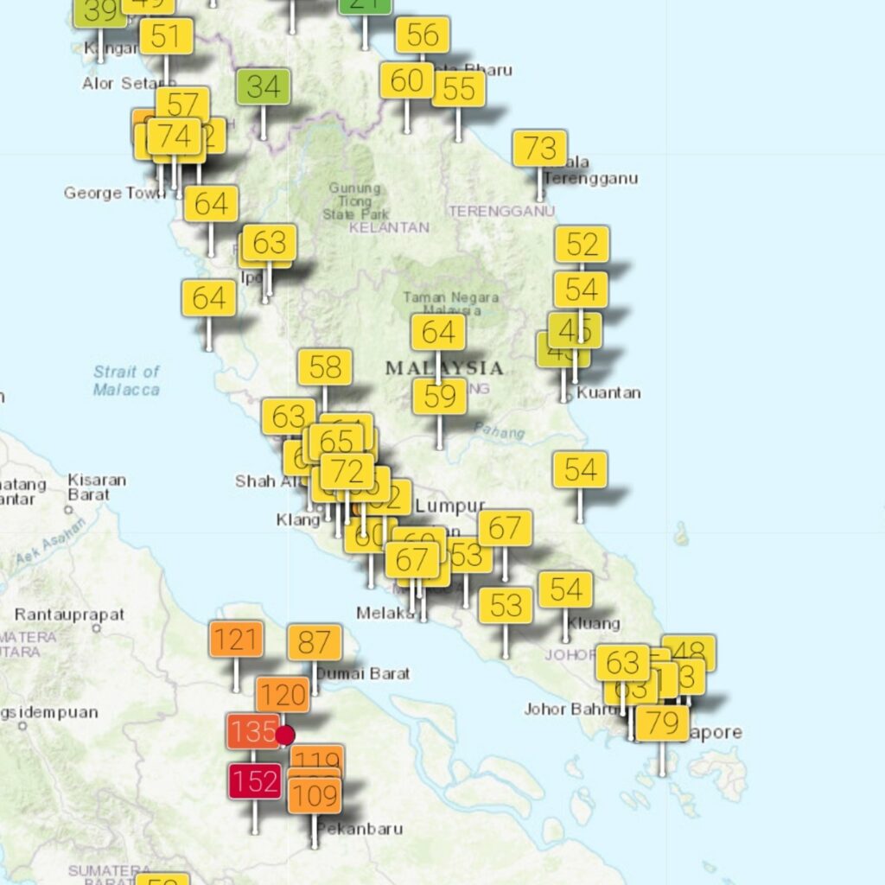This screenshot has height=885, width=885.
Task: Click the 55 AQI marker
Action: (458, 89)
